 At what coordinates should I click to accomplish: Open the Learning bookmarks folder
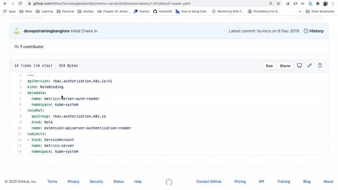44,12
